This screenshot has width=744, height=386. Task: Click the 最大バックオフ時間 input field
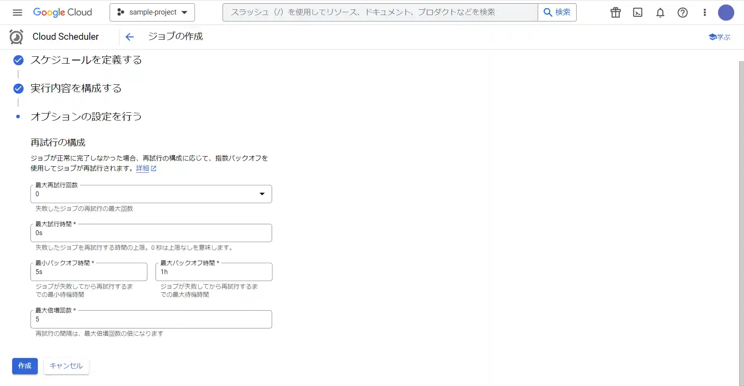[214, 272]
